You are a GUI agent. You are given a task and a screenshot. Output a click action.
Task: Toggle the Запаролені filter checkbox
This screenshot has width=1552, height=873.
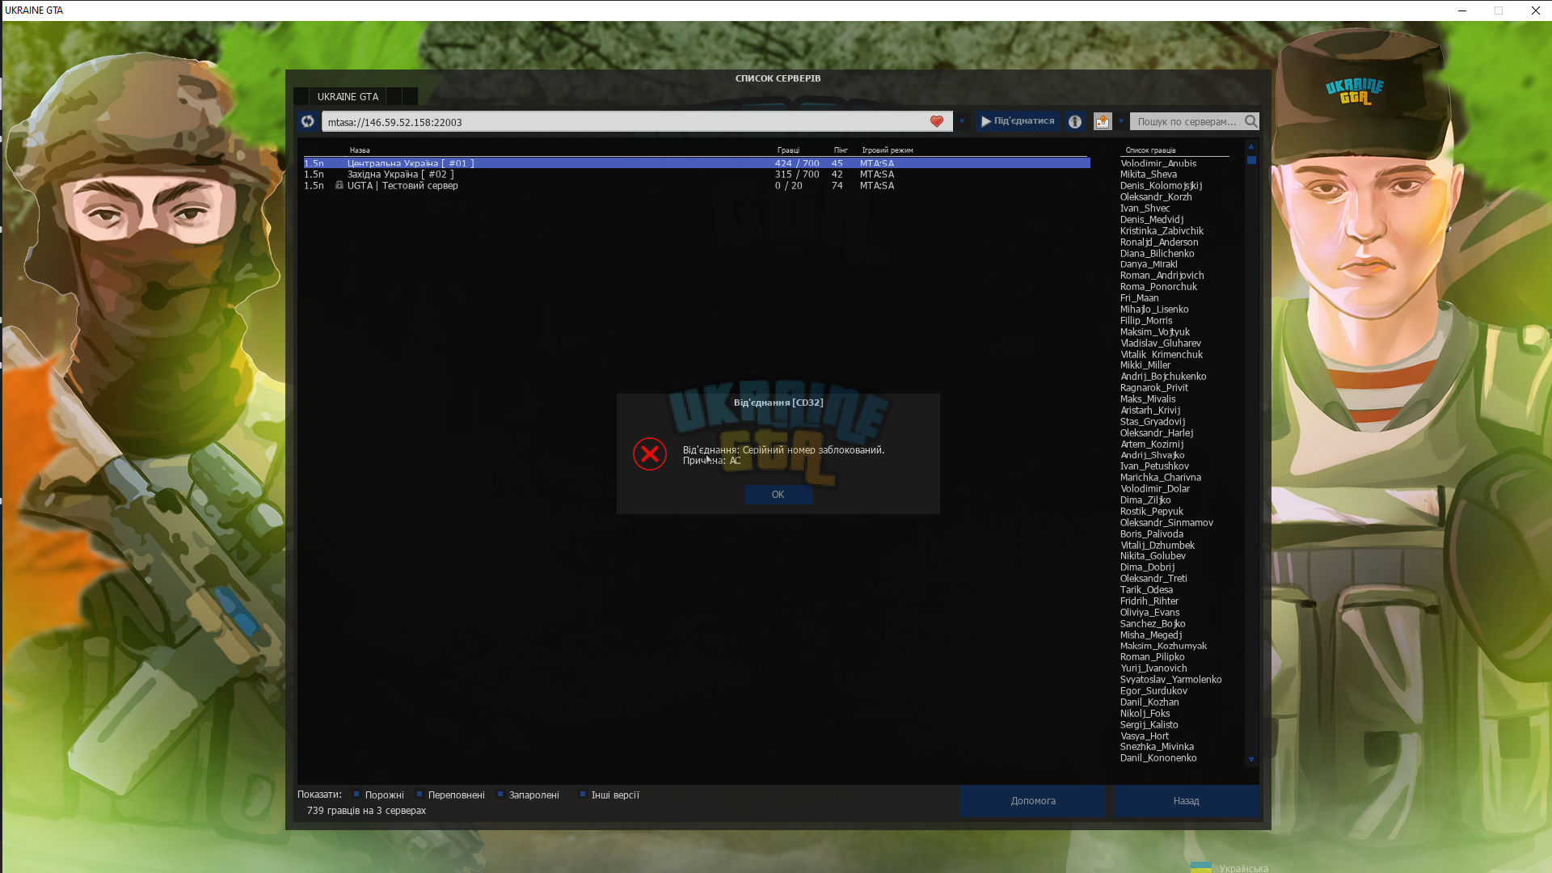pos(500,795)
